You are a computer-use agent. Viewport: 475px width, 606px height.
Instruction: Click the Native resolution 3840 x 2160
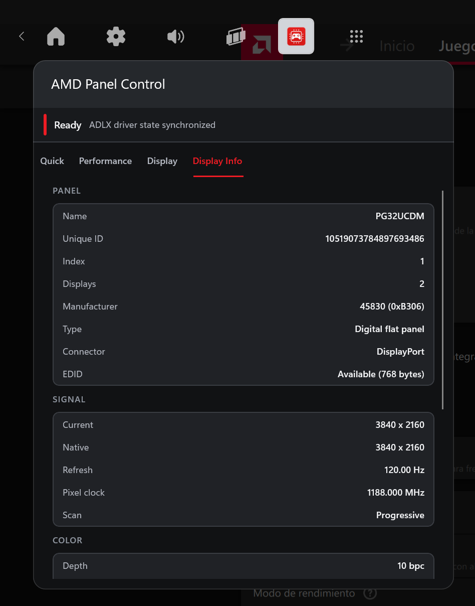click(x=400, y=447)
